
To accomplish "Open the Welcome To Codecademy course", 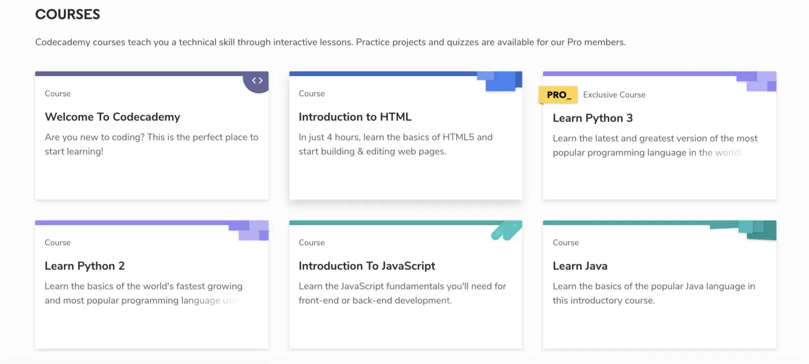I will (112, 117).
